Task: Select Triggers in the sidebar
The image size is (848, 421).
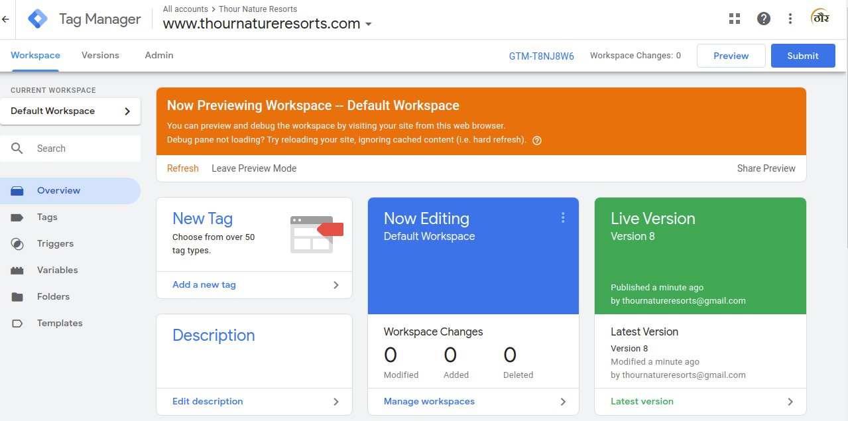Action: [70, 244]
